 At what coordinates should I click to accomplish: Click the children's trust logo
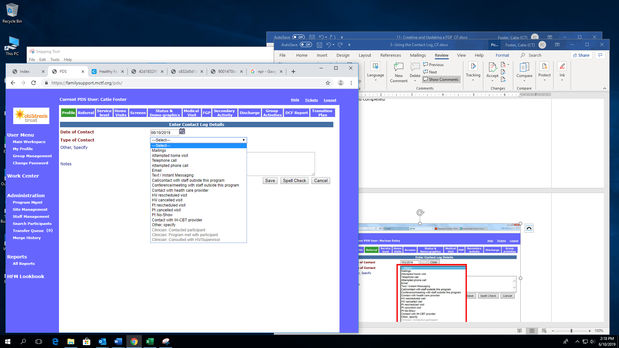click(x=31, y=116)
